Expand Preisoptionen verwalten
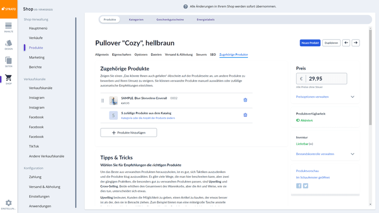This screenshot has width=379, height=213. (326, 97)
